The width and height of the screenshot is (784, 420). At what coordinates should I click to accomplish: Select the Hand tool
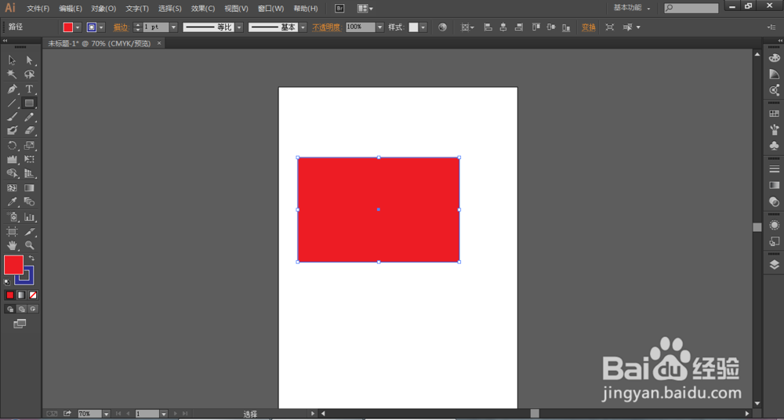click(x=13, y=245)
